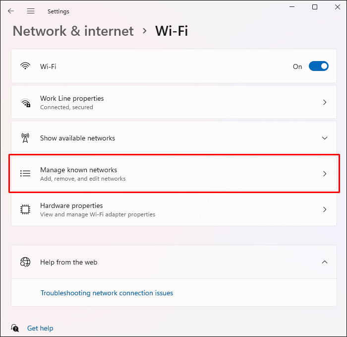Open Troubleshooting network connection issues link

[x=107, y=293]
